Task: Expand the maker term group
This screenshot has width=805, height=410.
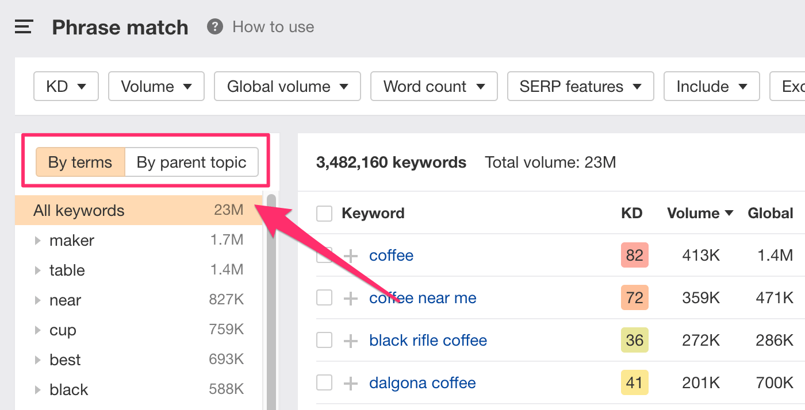Action: tap(38, 241)
